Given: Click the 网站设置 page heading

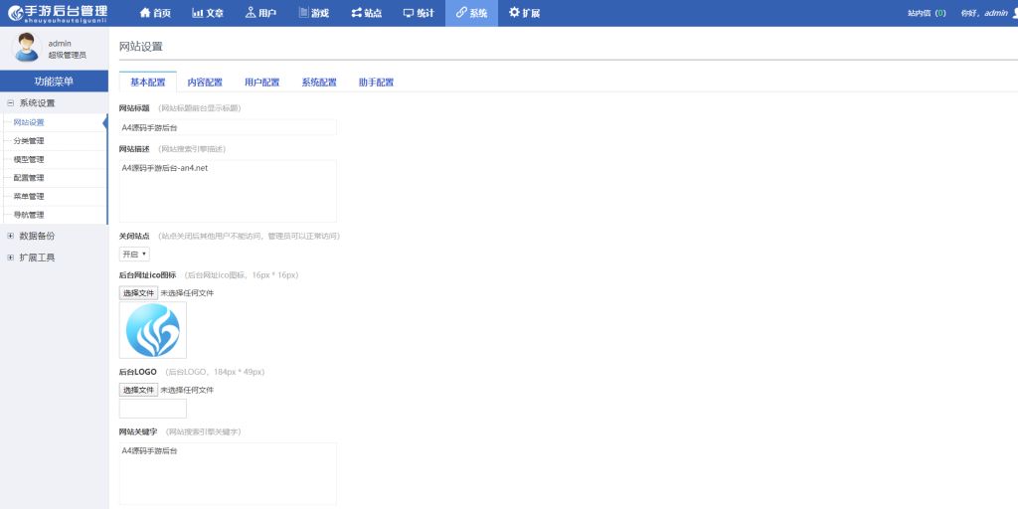Looking at the screenshot, I should click(141, 47).
